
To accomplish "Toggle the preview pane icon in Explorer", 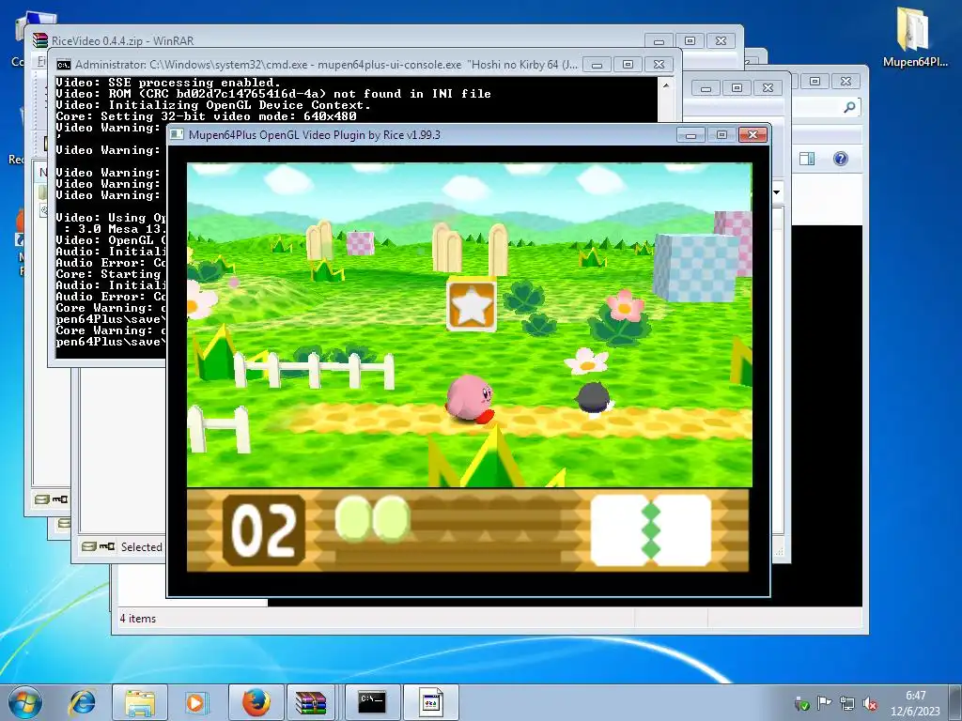I will tap(807, 159).
